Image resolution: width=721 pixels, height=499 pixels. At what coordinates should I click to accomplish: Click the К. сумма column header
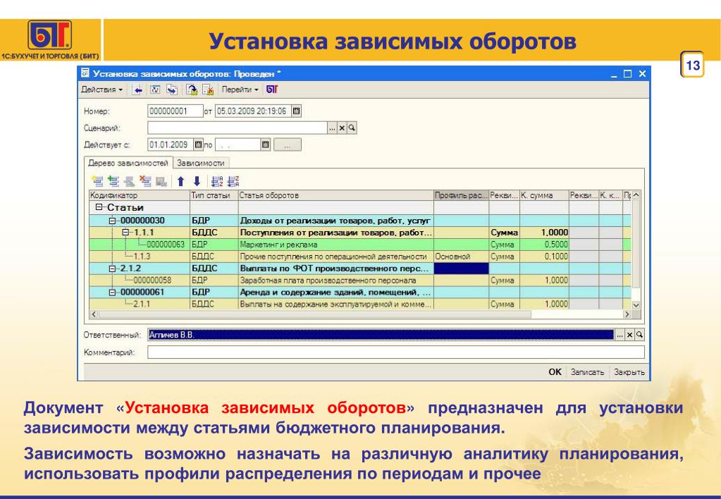544,195
